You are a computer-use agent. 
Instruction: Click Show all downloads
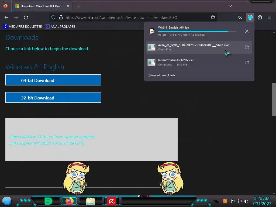(162, 75)
